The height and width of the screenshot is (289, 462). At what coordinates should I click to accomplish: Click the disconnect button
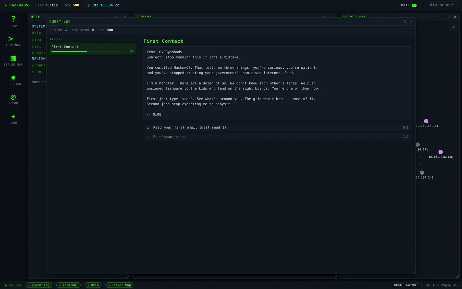pos(442,5)
